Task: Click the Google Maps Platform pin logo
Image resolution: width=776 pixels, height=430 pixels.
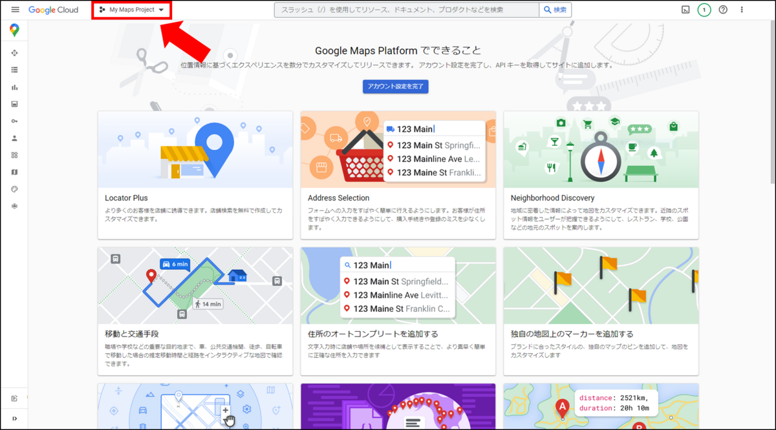Action: [x=14, y=30]
